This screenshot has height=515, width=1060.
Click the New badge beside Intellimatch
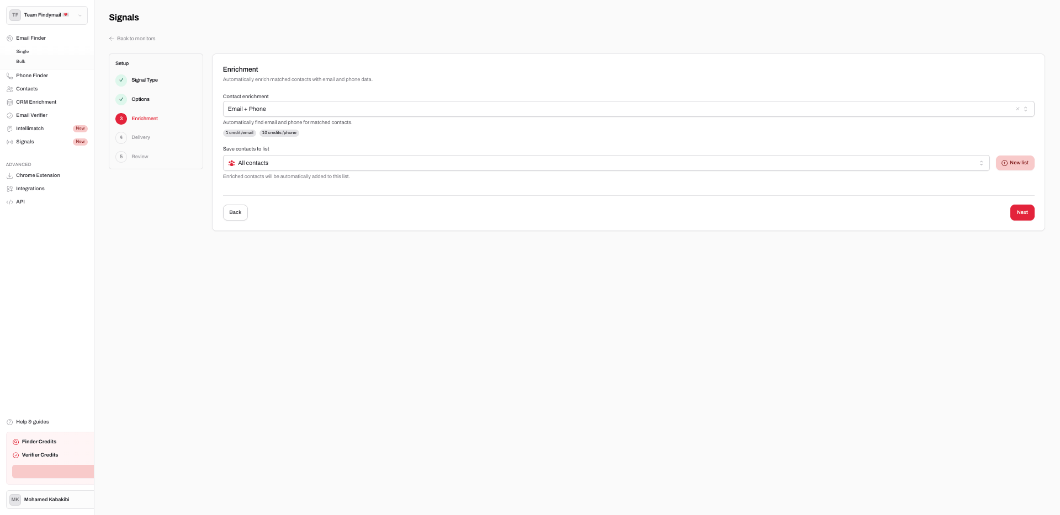click(x=81, y=128)
